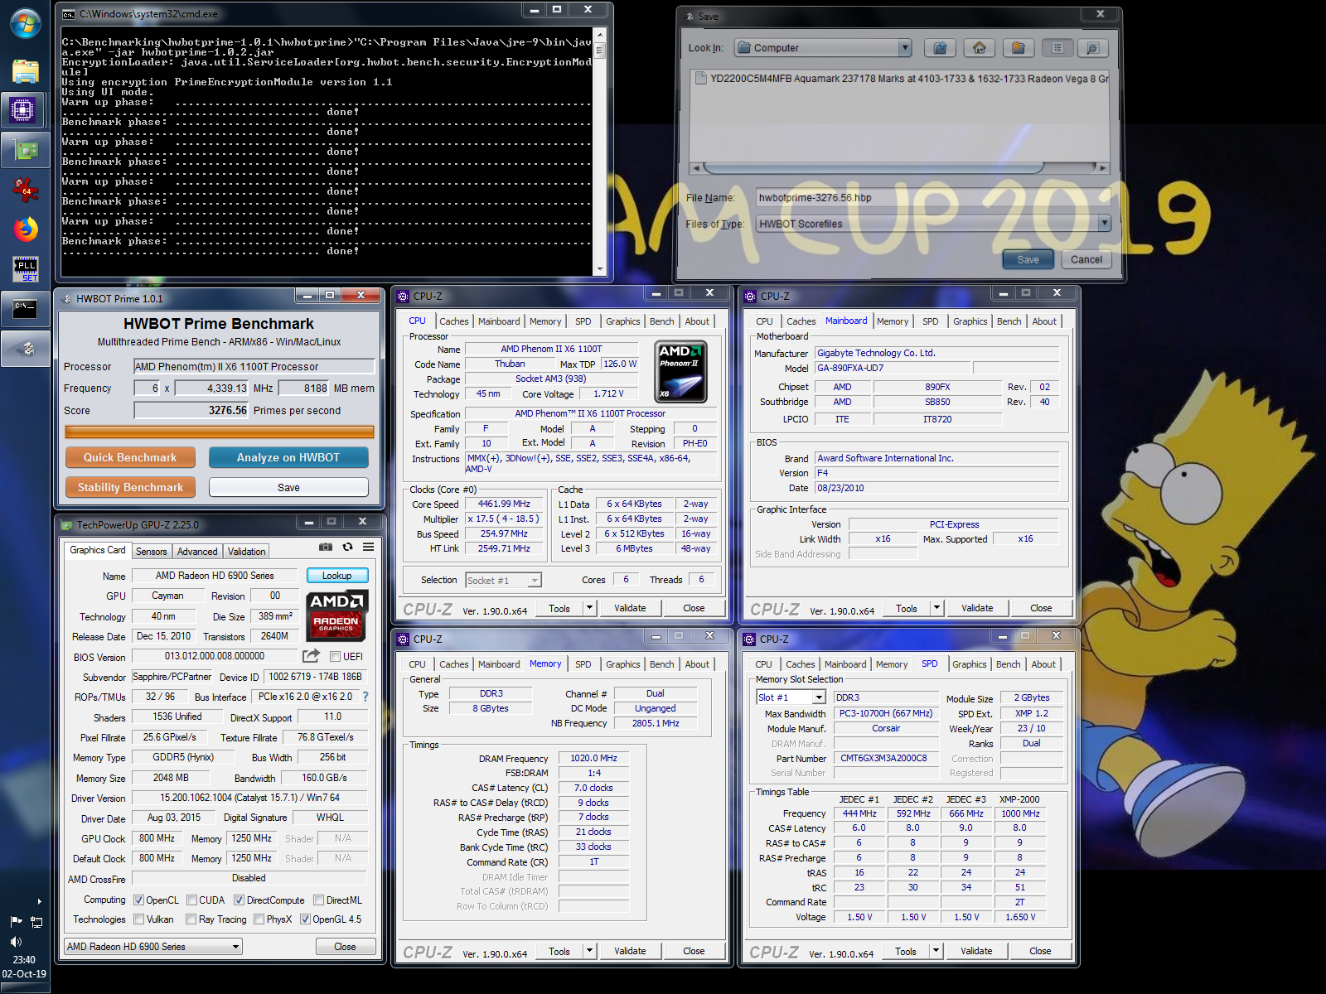Launch Firefox from the taskbar
The height and width of the screenshot is (994, 1326).
(x=25, y=229)
